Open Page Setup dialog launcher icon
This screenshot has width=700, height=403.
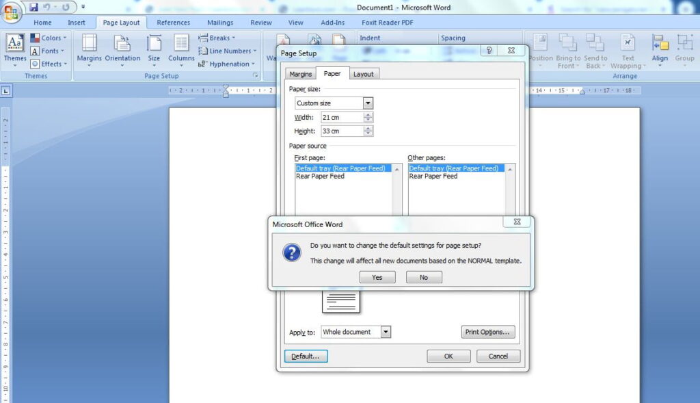click(256, 75)
